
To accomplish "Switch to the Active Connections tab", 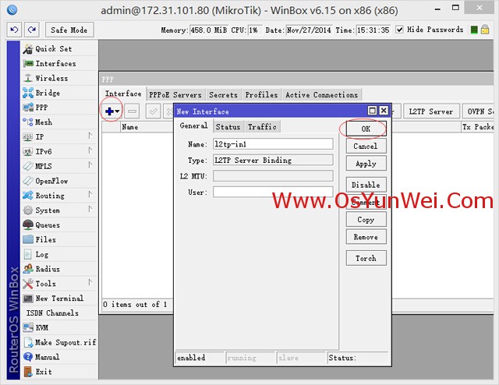I will coord(321,95).
